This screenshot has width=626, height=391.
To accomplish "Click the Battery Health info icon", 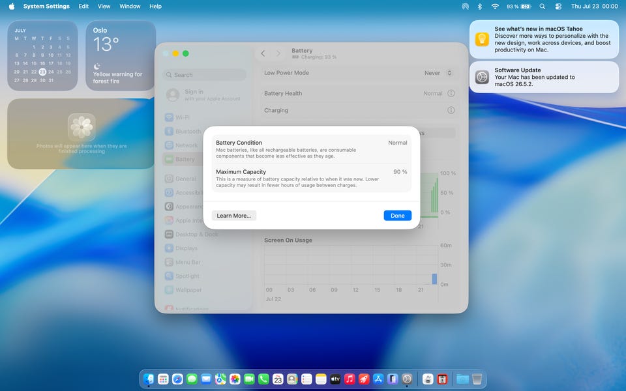I will [x=451, y=93].
